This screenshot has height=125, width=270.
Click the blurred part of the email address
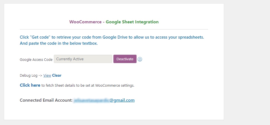92,100
